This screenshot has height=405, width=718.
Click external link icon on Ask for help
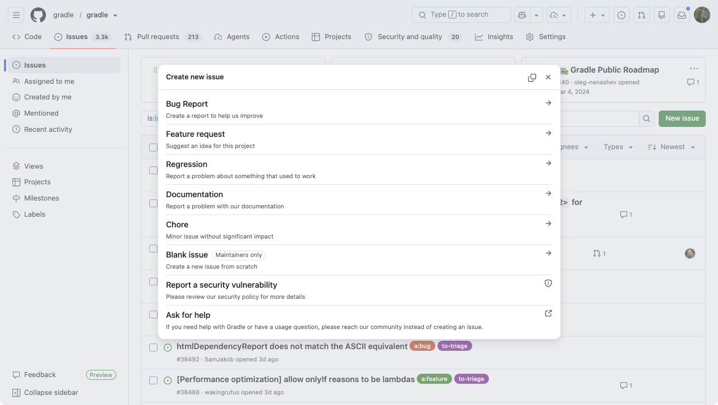548,313
